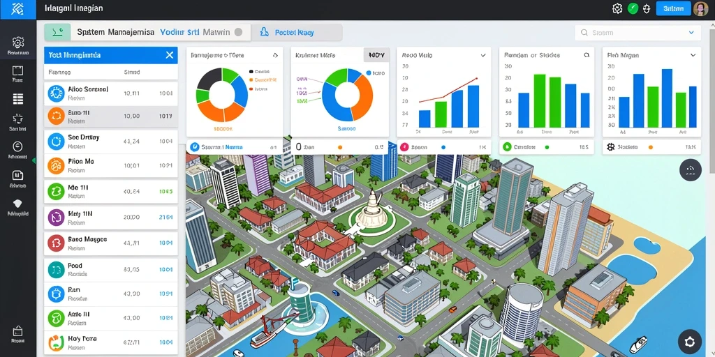Select the Alioo Sorsoal list row
The height and width of the screenshot is (357, 715).
(111, 93)
